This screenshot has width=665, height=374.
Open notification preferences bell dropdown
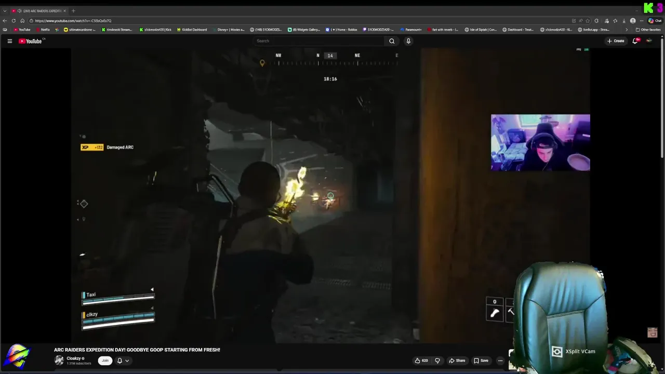pos(123,360)
